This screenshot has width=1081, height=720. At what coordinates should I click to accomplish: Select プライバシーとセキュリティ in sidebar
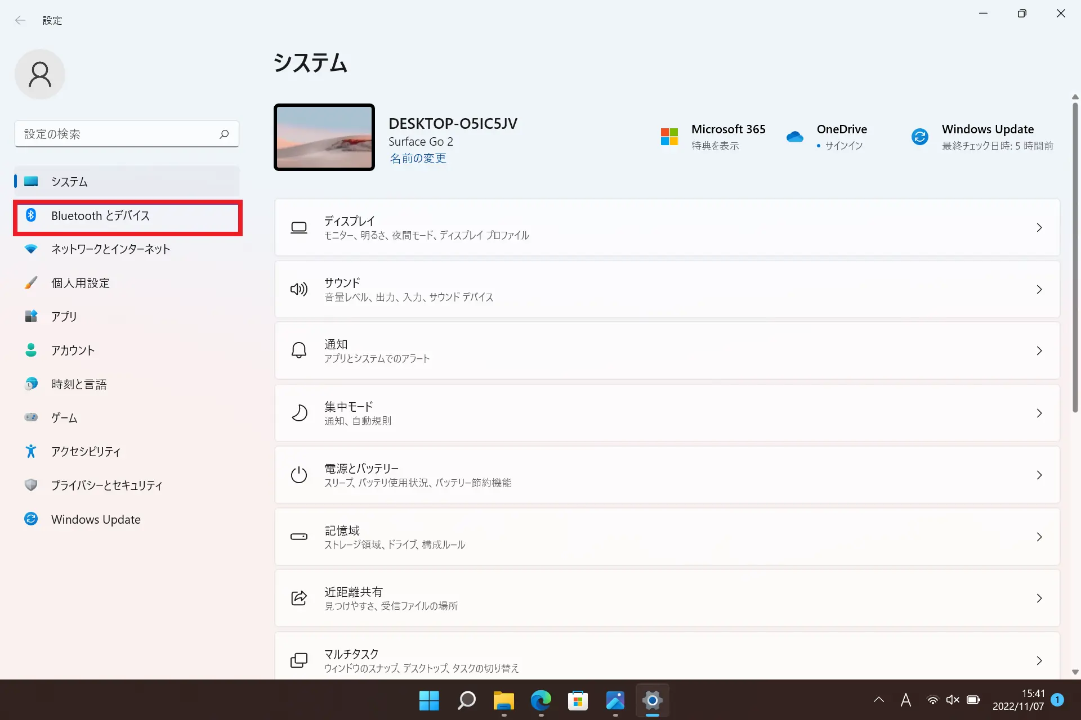[x=107, y=485]
